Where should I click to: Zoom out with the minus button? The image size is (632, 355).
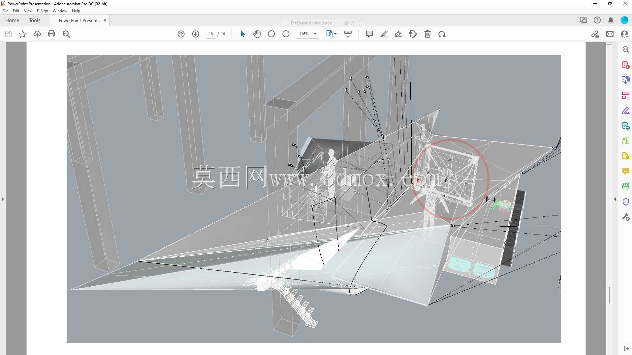[x=271, y=34]
